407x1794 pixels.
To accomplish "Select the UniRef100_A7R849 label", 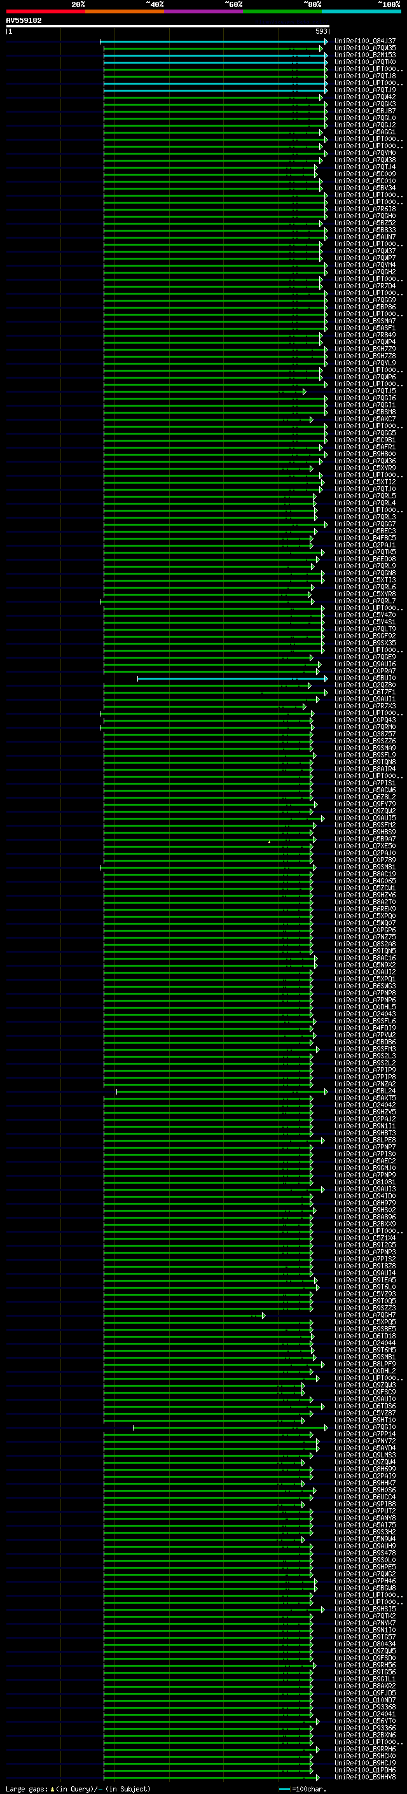I will [365, 335].
